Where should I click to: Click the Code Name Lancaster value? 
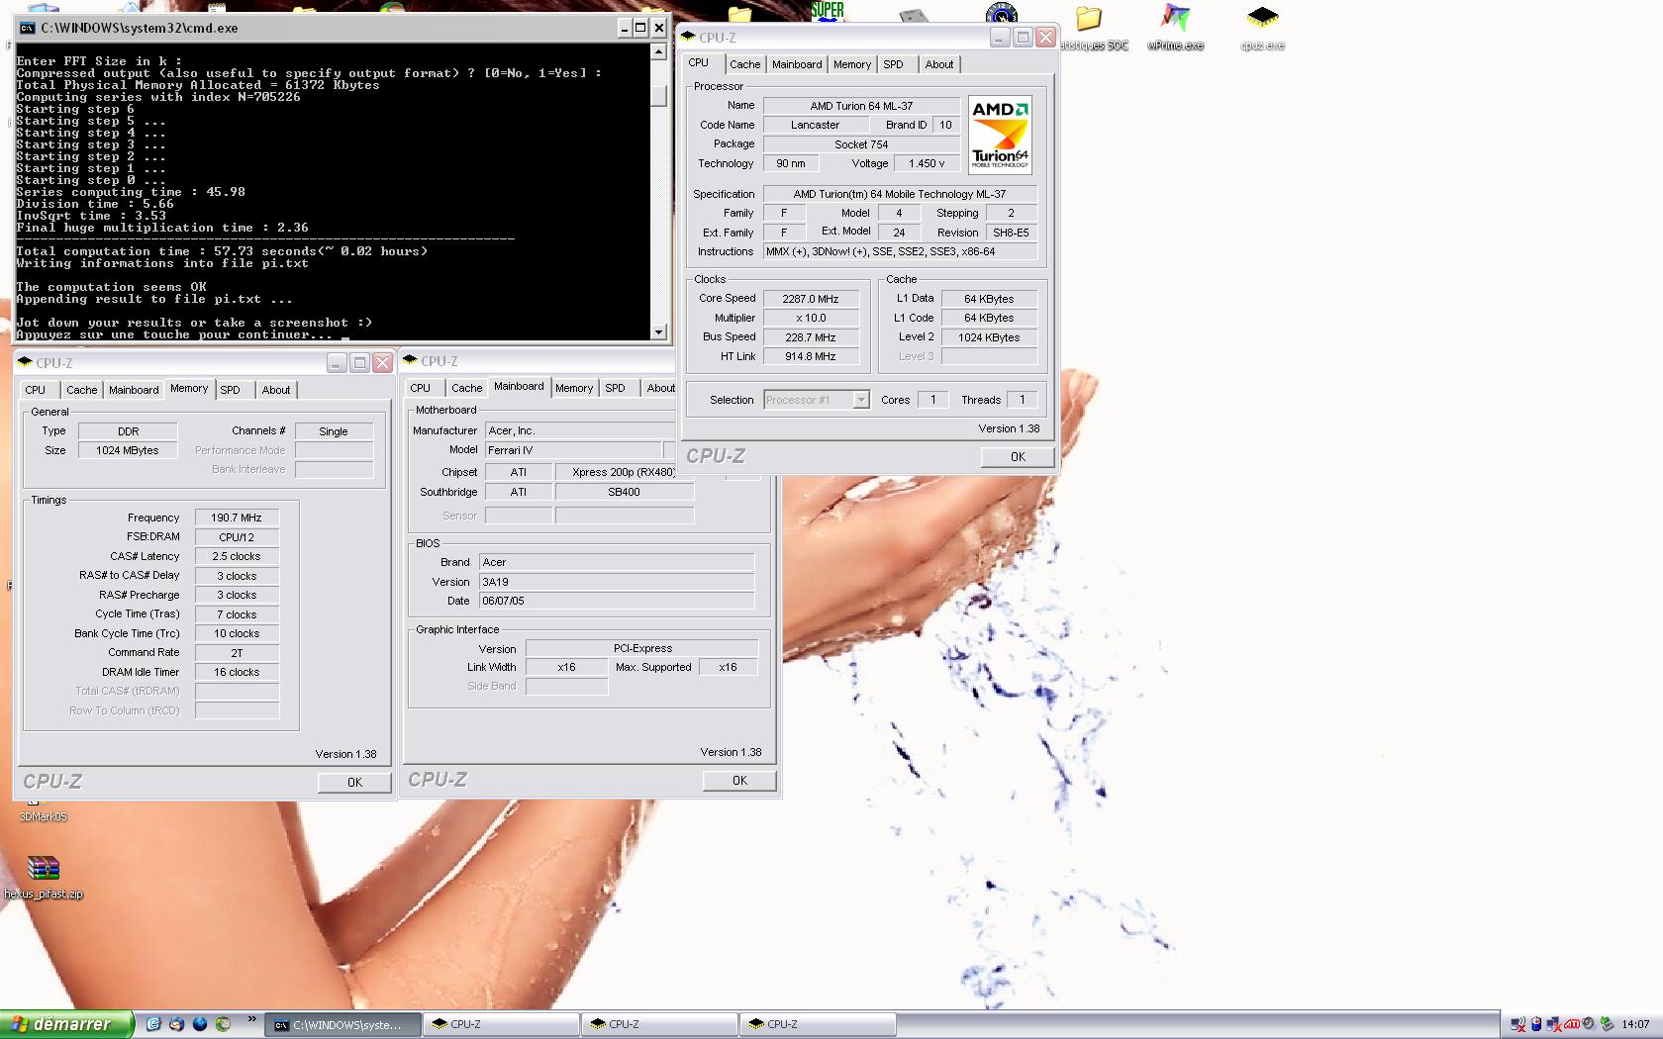[816, 125]
